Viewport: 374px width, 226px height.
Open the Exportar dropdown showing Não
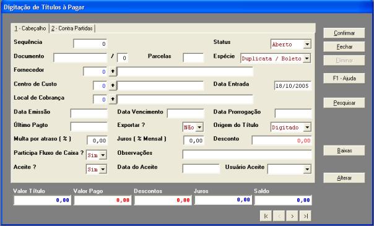pos(199,127)
